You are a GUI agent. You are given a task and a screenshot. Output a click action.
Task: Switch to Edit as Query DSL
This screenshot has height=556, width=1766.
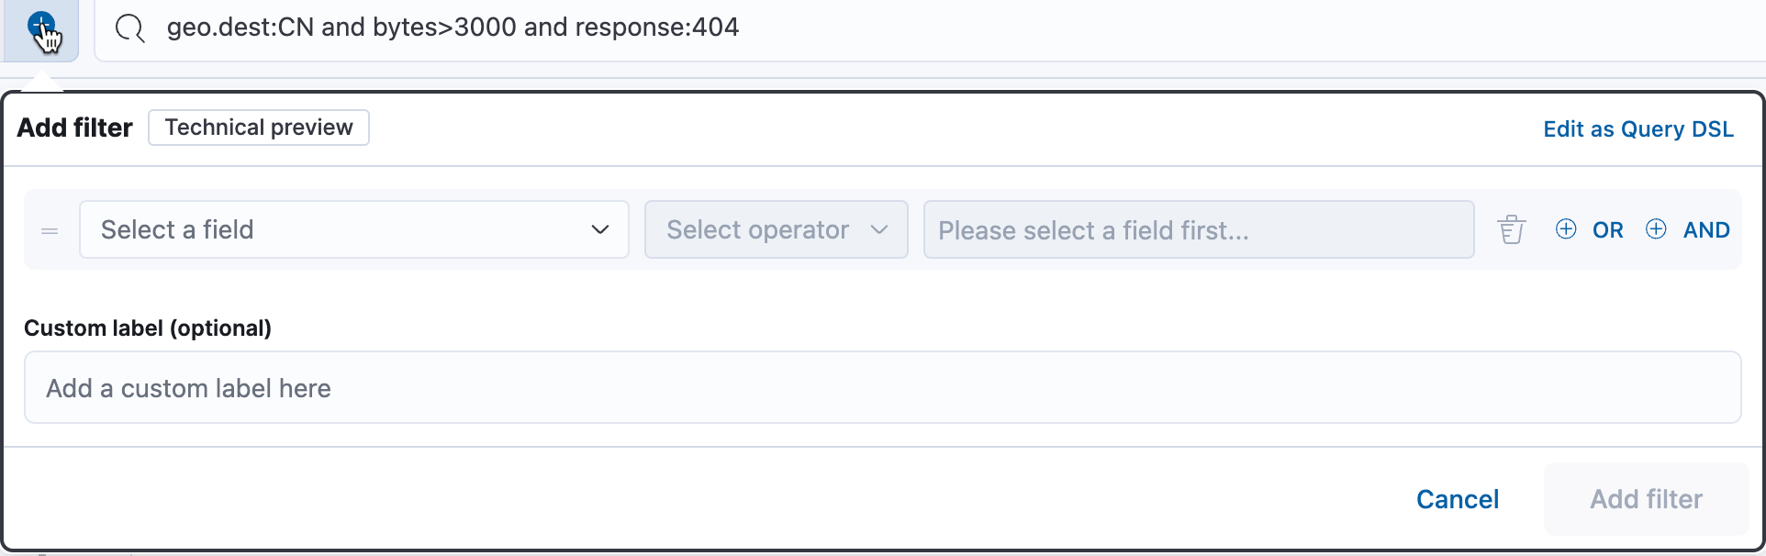point(1638,129)
